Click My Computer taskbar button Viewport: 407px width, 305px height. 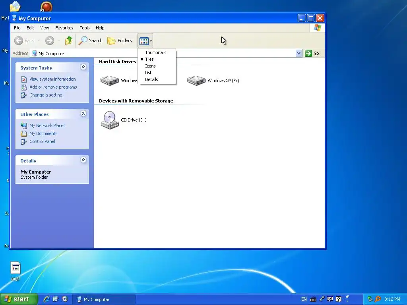(x=104, y=299)
